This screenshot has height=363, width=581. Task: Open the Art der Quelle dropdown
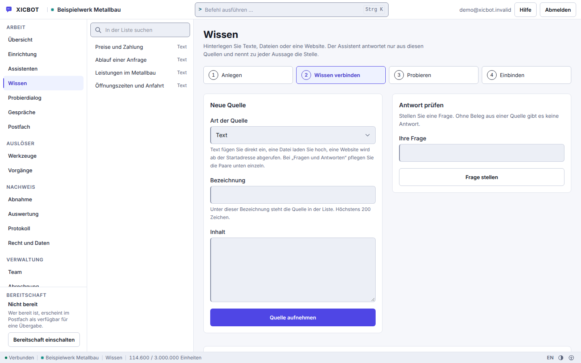point(293,135)
